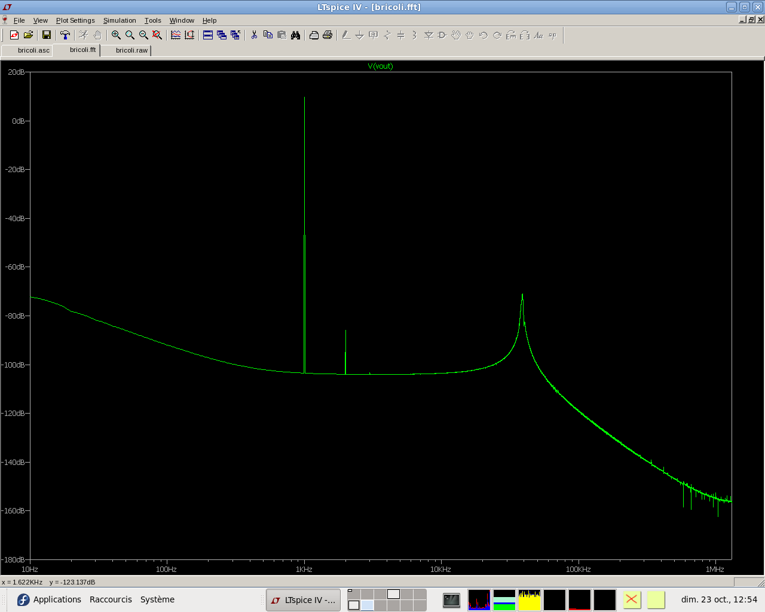The height and width of the screenshot is (612, 765).
Task: Click the yellow CPU monitor graph applet
Action: (x=530, y=600)
